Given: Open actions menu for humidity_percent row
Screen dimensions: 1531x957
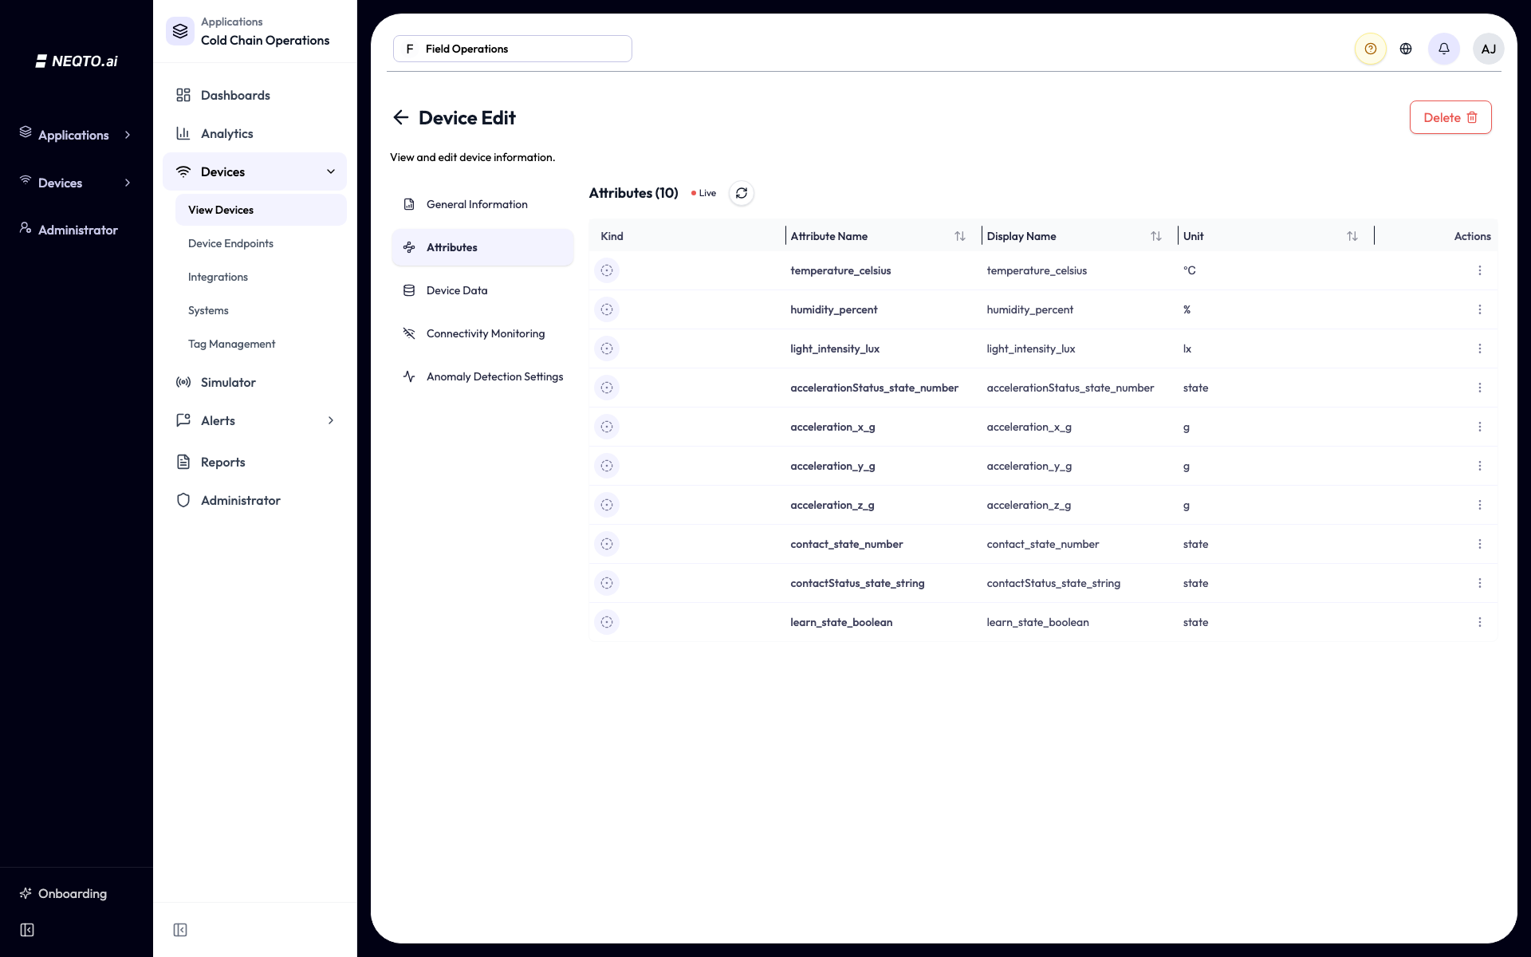Looking at the screenshot, I should [x=1480, y=309].
